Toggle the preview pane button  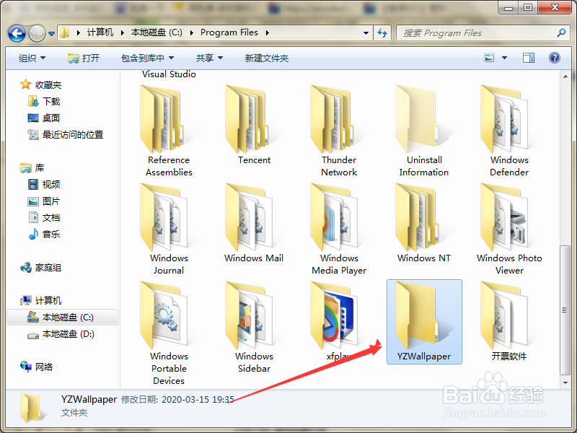click(x=529, y=58)
